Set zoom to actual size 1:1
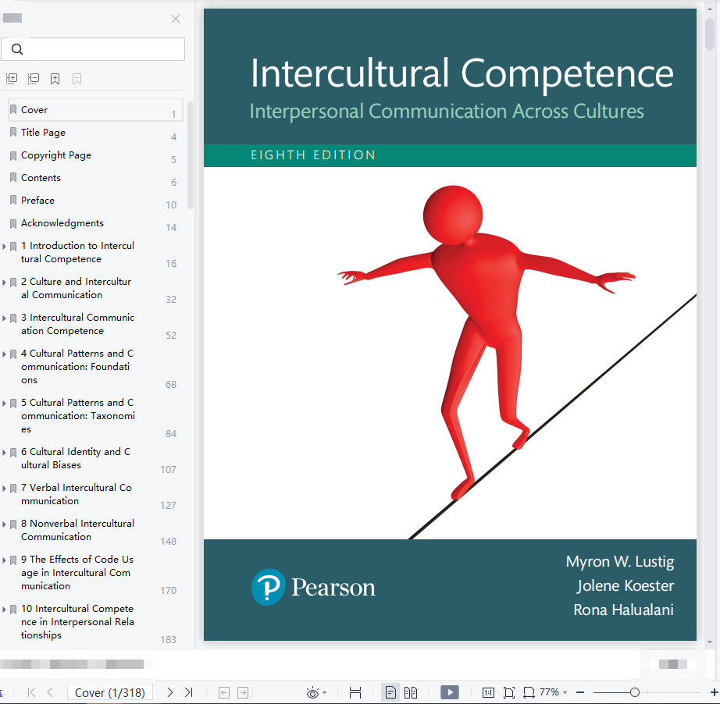This screenshot has height=704, width=720. tap(488, 692)
